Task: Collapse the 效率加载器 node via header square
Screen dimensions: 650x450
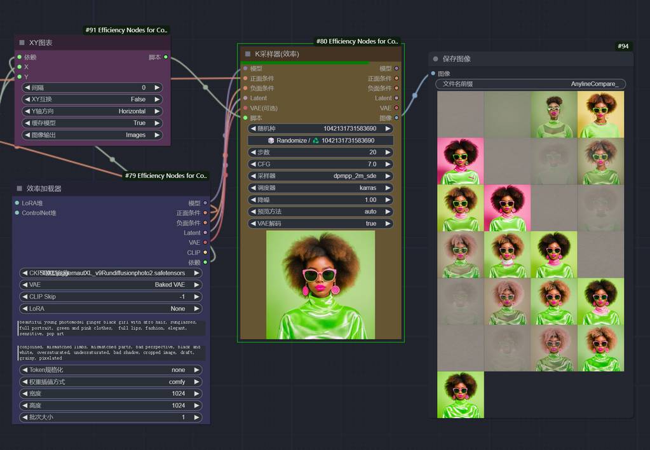Action: coord(19,189)
